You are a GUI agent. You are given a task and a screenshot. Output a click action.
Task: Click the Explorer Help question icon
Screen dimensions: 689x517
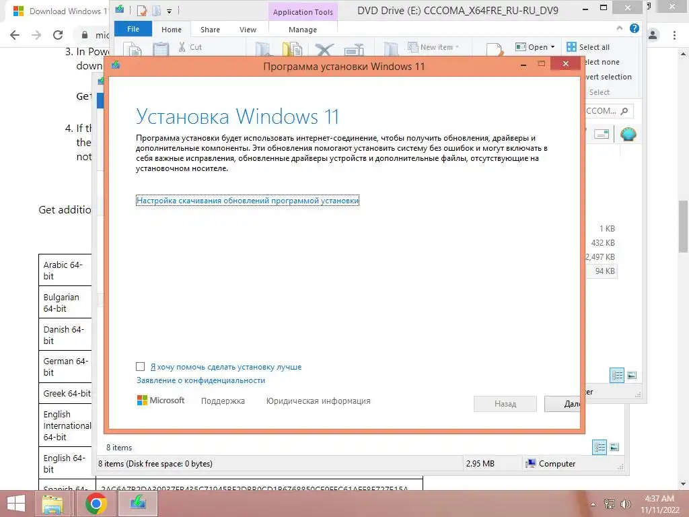(634, 28)
